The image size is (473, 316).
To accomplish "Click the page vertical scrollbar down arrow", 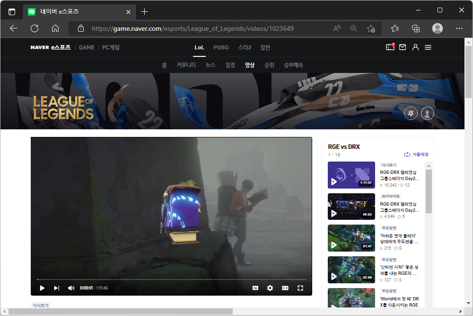I will point(468,303).
